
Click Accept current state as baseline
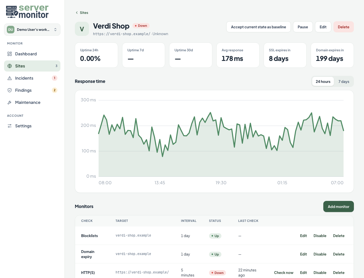[258, 27]
